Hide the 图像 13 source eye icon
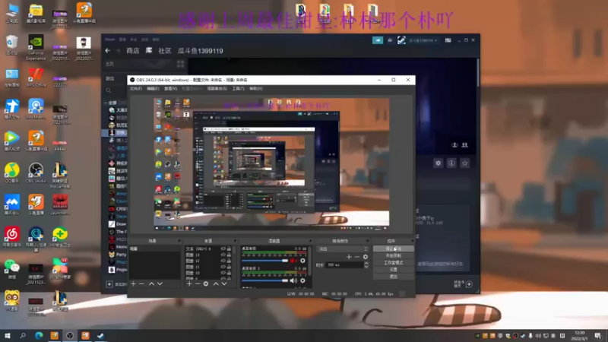 (223, 255)
